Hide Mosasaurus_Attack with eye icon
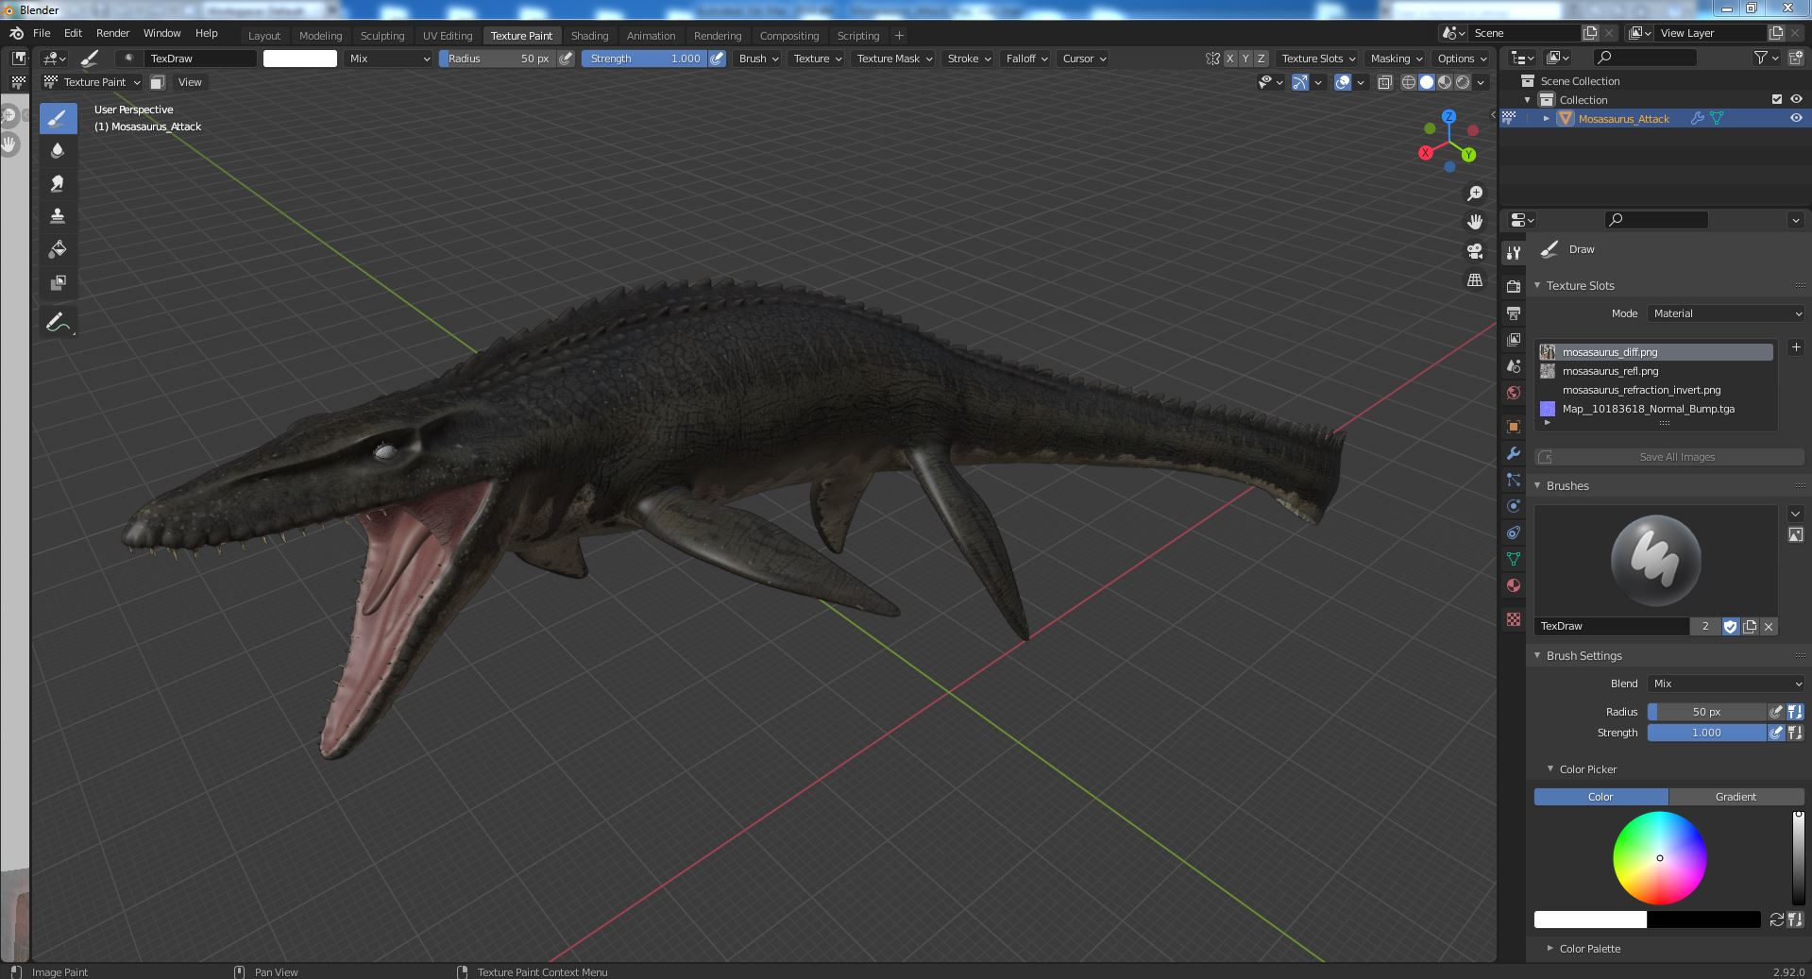Screen dimensions: 1812x979 click(1795, 118)
